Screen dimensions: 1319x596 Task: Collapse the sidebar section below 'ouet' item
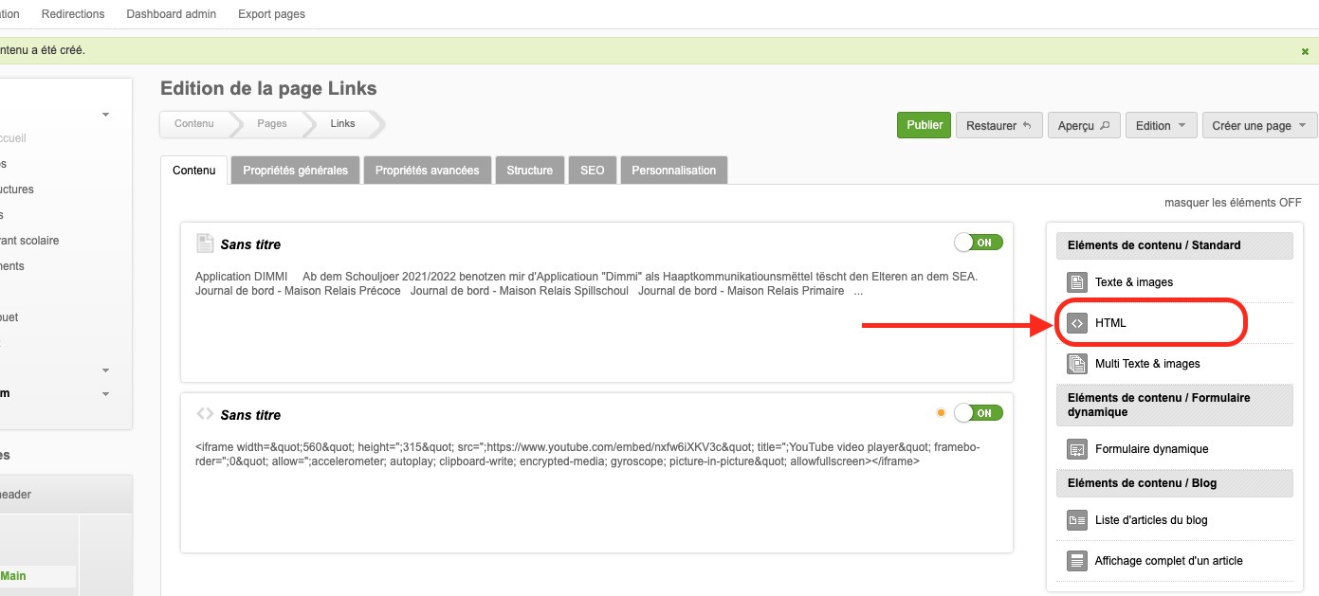(105, 370)
